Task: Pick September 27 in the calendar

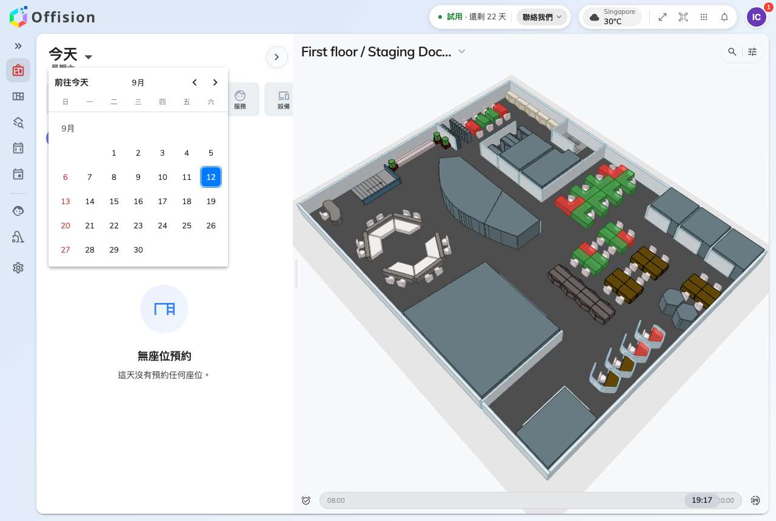Action: pos(65,250)
